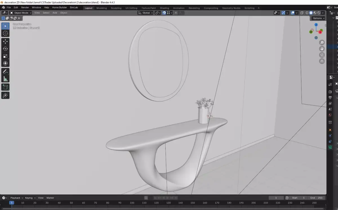
Task: Pick the Scale tool
Action: (x=5, y=56)
